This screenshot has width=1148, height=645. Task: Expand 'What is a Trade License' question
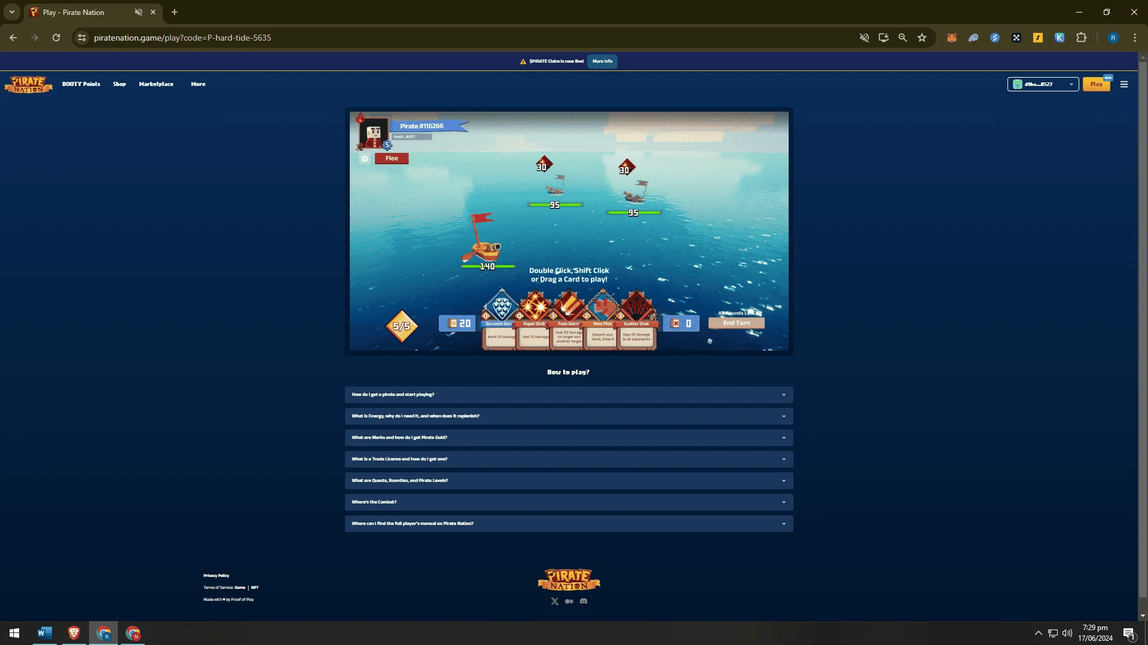(569, 459)
